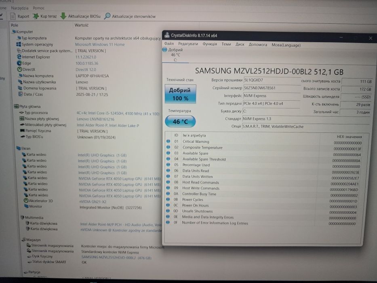Click the Internet Explorer row icon
Image resolution: width=377 pixels, height=283 pixels.
point(19,57)
